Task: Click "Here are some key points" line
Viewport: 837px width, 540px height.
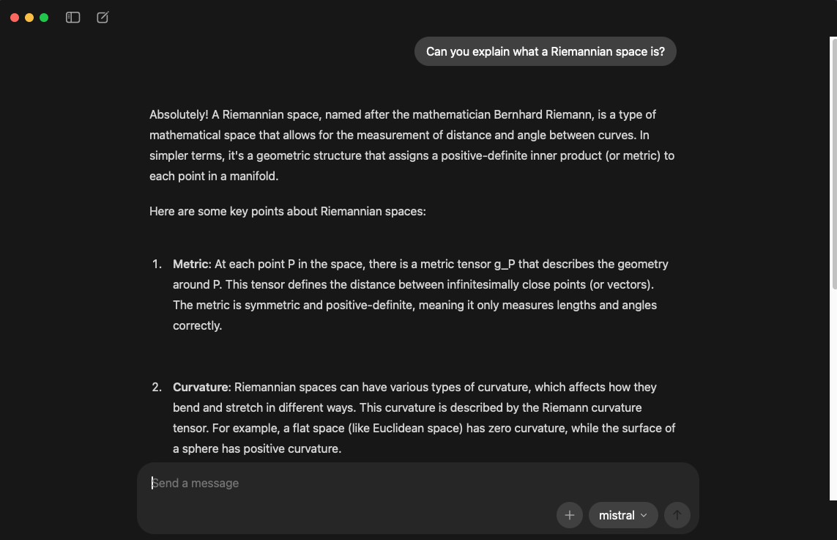Action: pos(287,211)
